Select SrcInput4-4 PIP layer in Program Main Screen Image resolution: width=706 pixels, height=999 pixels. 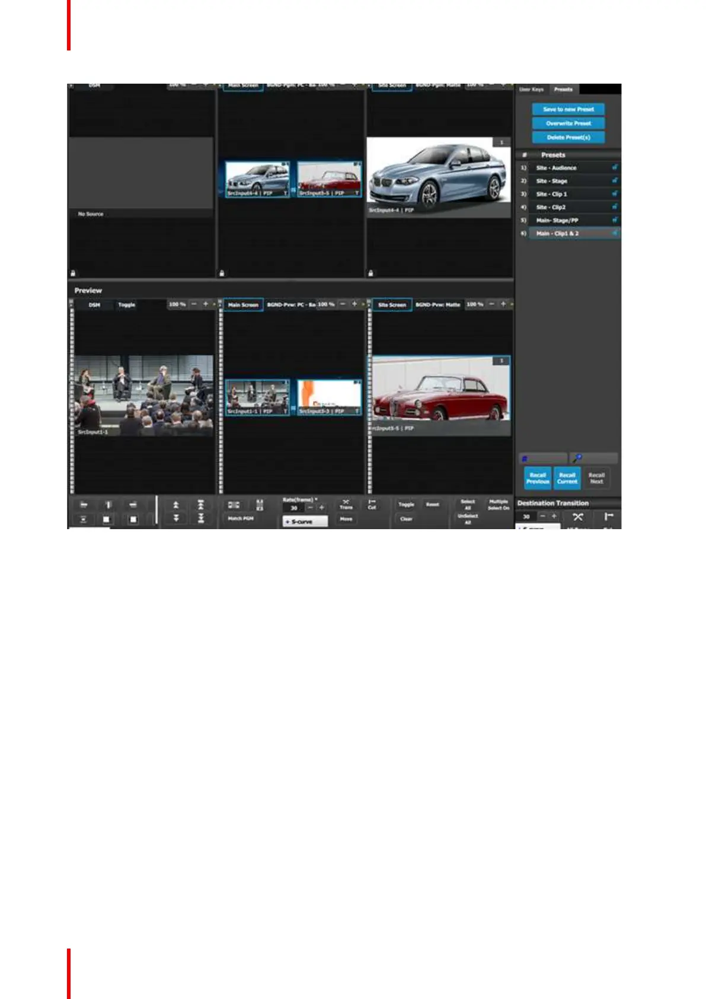pos(257,179)
